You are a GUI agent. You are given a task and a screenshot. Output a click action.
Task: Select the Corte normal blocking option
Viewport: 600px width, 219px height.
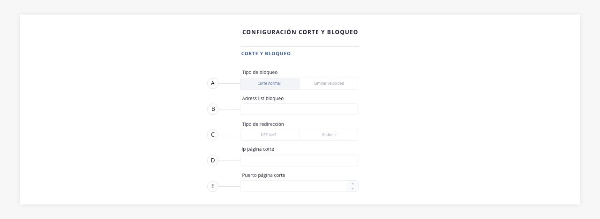click(x=270, y=83)
